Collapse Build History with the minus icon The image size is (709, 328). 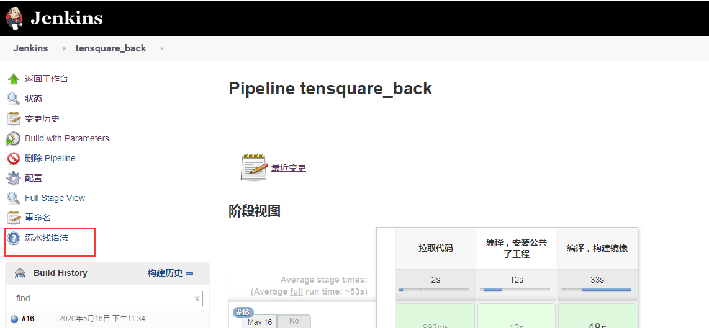click(189, 273)
